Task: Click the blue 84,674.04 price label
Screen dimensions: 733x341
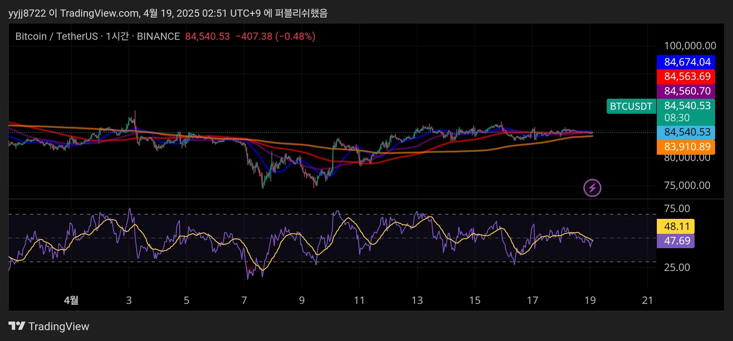Action: [686, 62]
